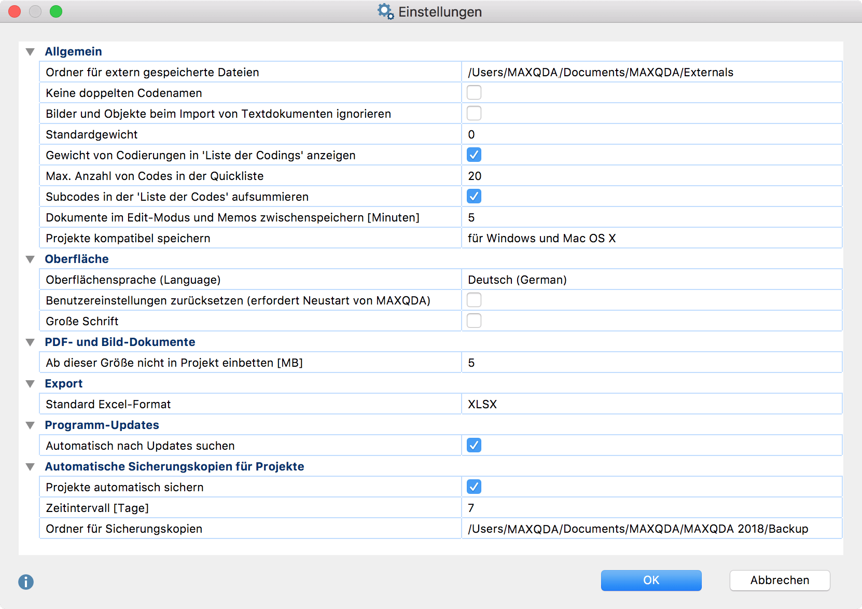862x609 pixels.
Task: Edit the Standardgewicht value field
Action: tap(571, 134)
